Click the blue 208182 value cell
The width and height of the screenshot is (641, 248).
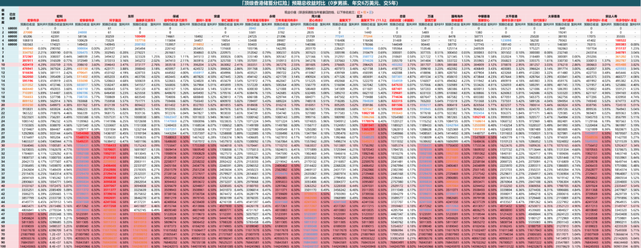[x=140, y=44]
